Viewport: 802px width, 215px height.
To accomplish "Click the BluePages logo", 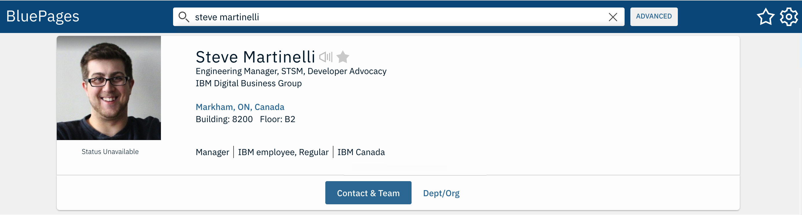I will [x=43, y=16].
